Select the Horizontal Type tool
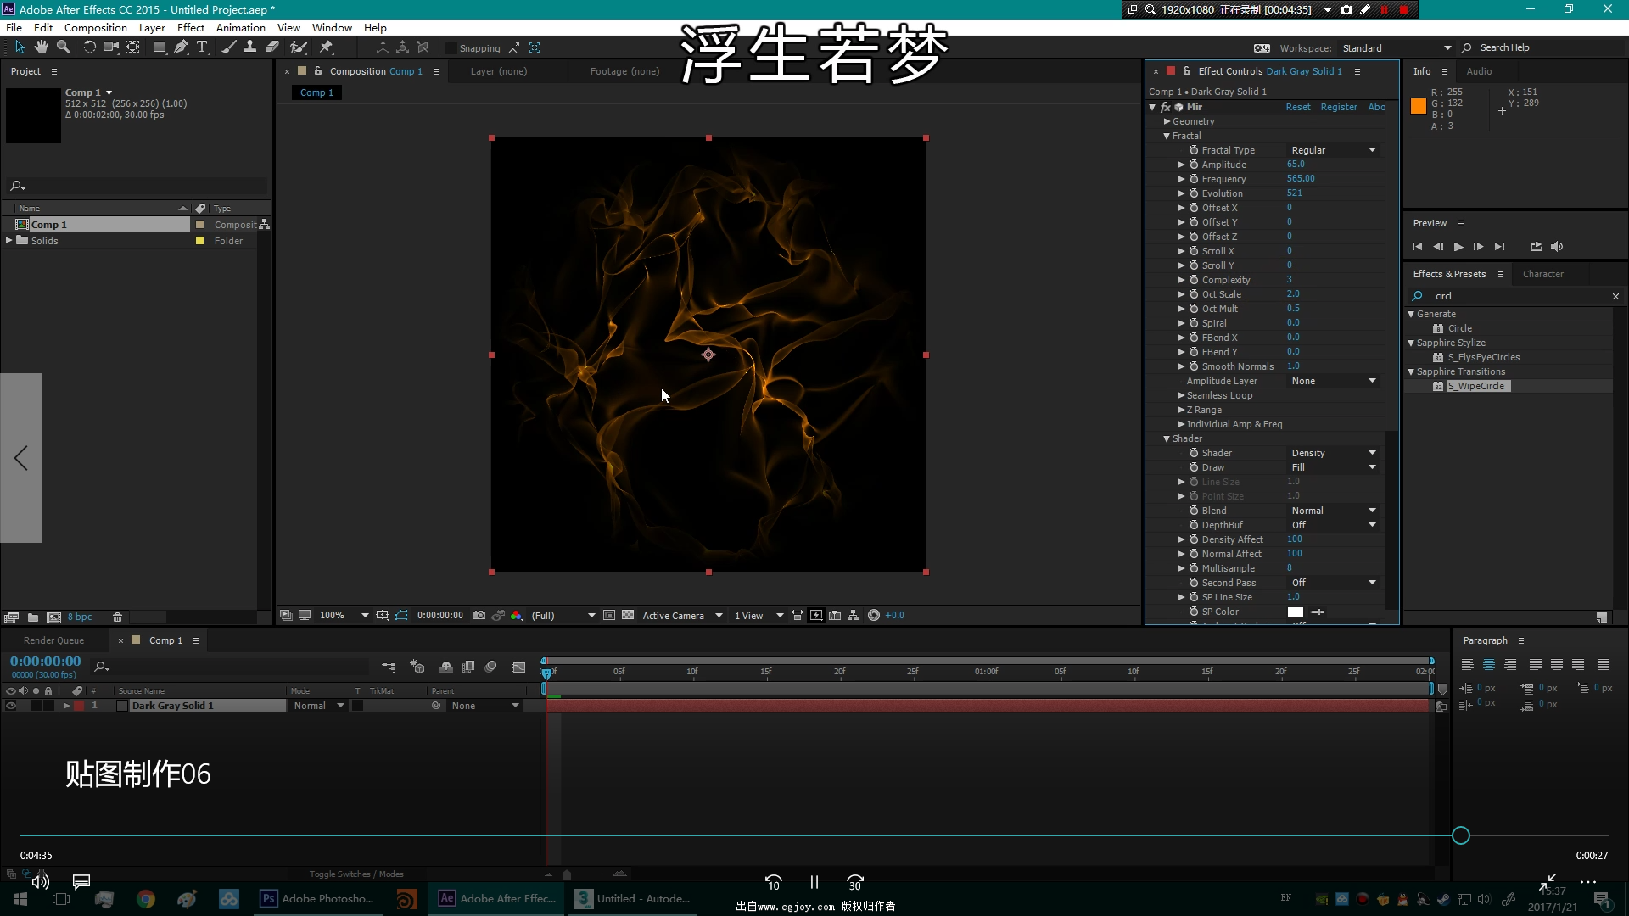 click(x=202, y=47)
